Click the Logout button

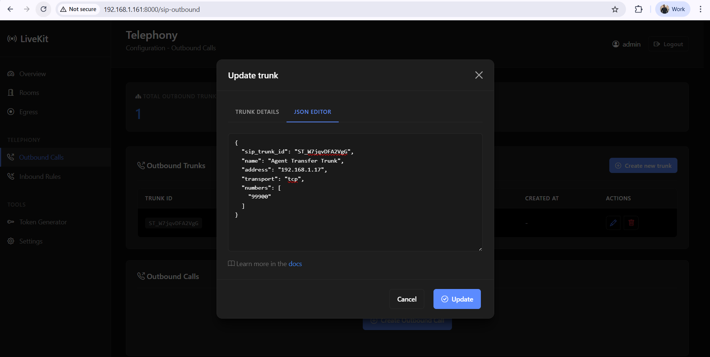[668, 44]
